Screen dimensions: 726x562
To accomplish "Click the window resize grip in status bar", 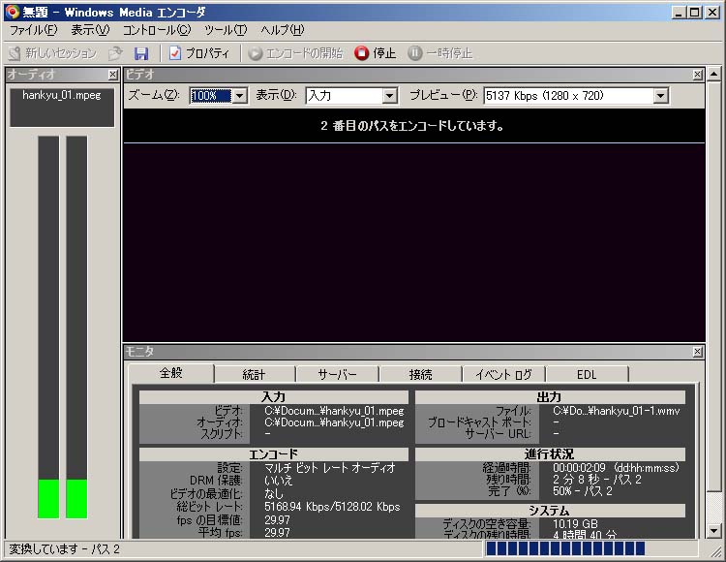I will [715, 550].
